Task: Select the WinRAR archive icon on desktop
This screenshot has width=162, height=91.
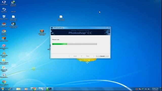Action: click(42, 32)
